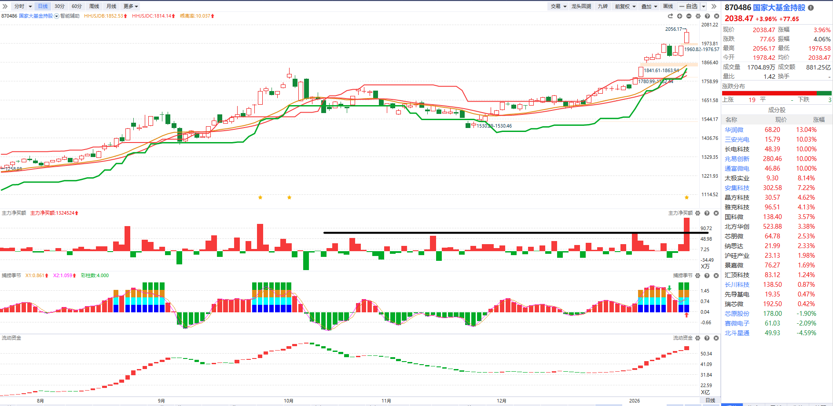Switch to 周线 weekly chart tab

click(x=94, y=6)
